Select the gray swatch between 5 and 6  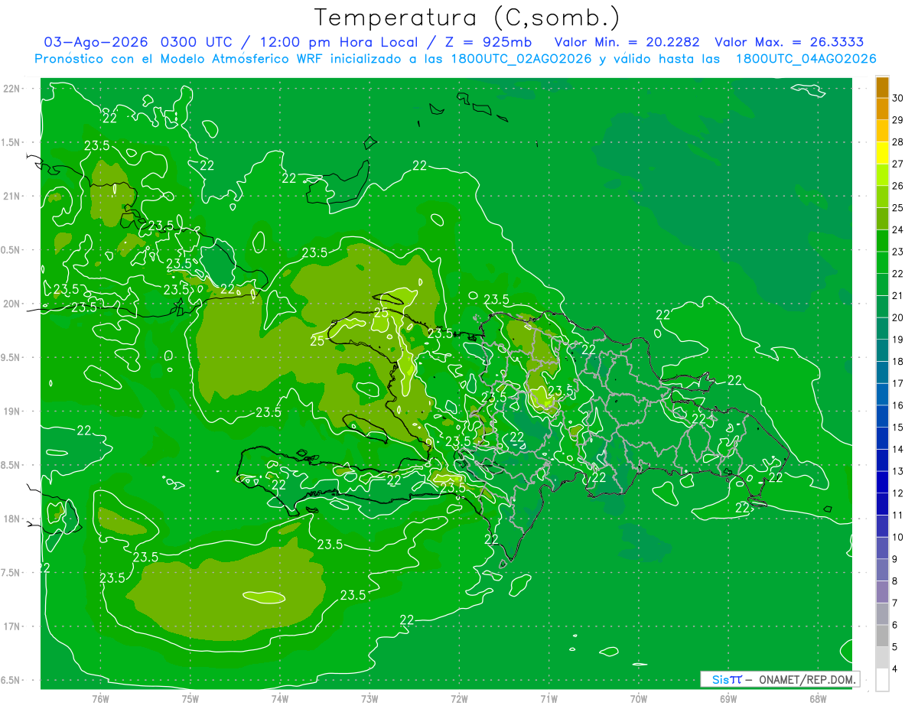(882, 636)
